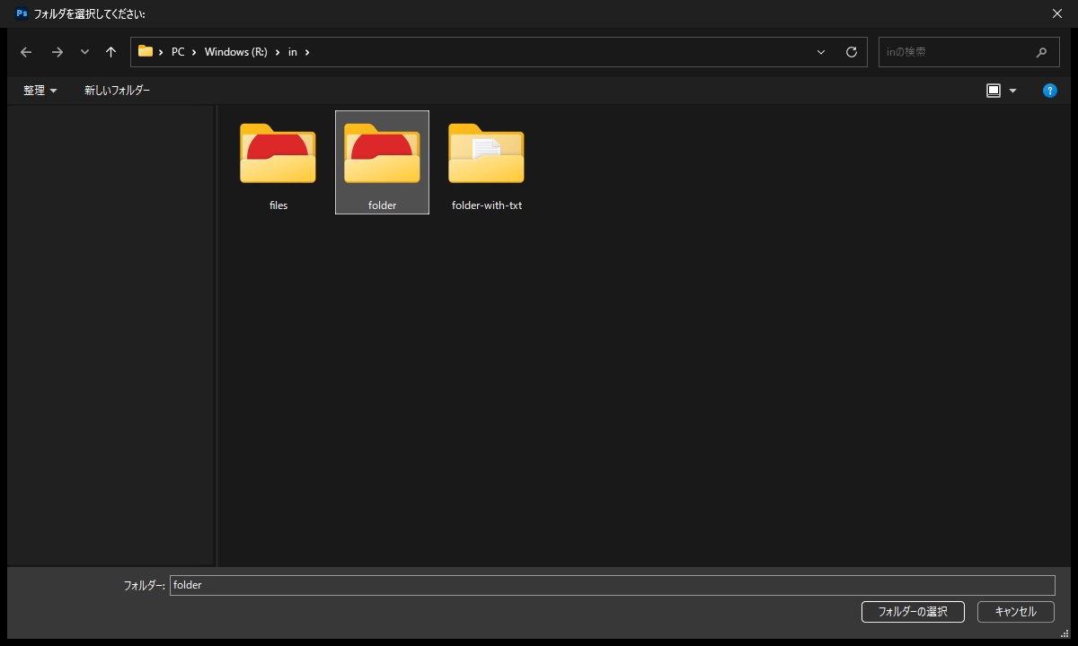Click the 新しいフォルダー button
This screenshot has height=646, width=1078.
click(x=117, y=91)
